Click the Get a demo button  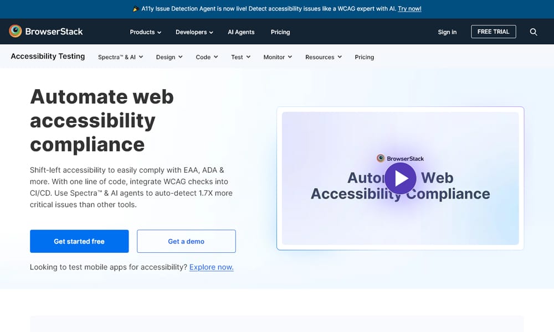pos(186,241)
